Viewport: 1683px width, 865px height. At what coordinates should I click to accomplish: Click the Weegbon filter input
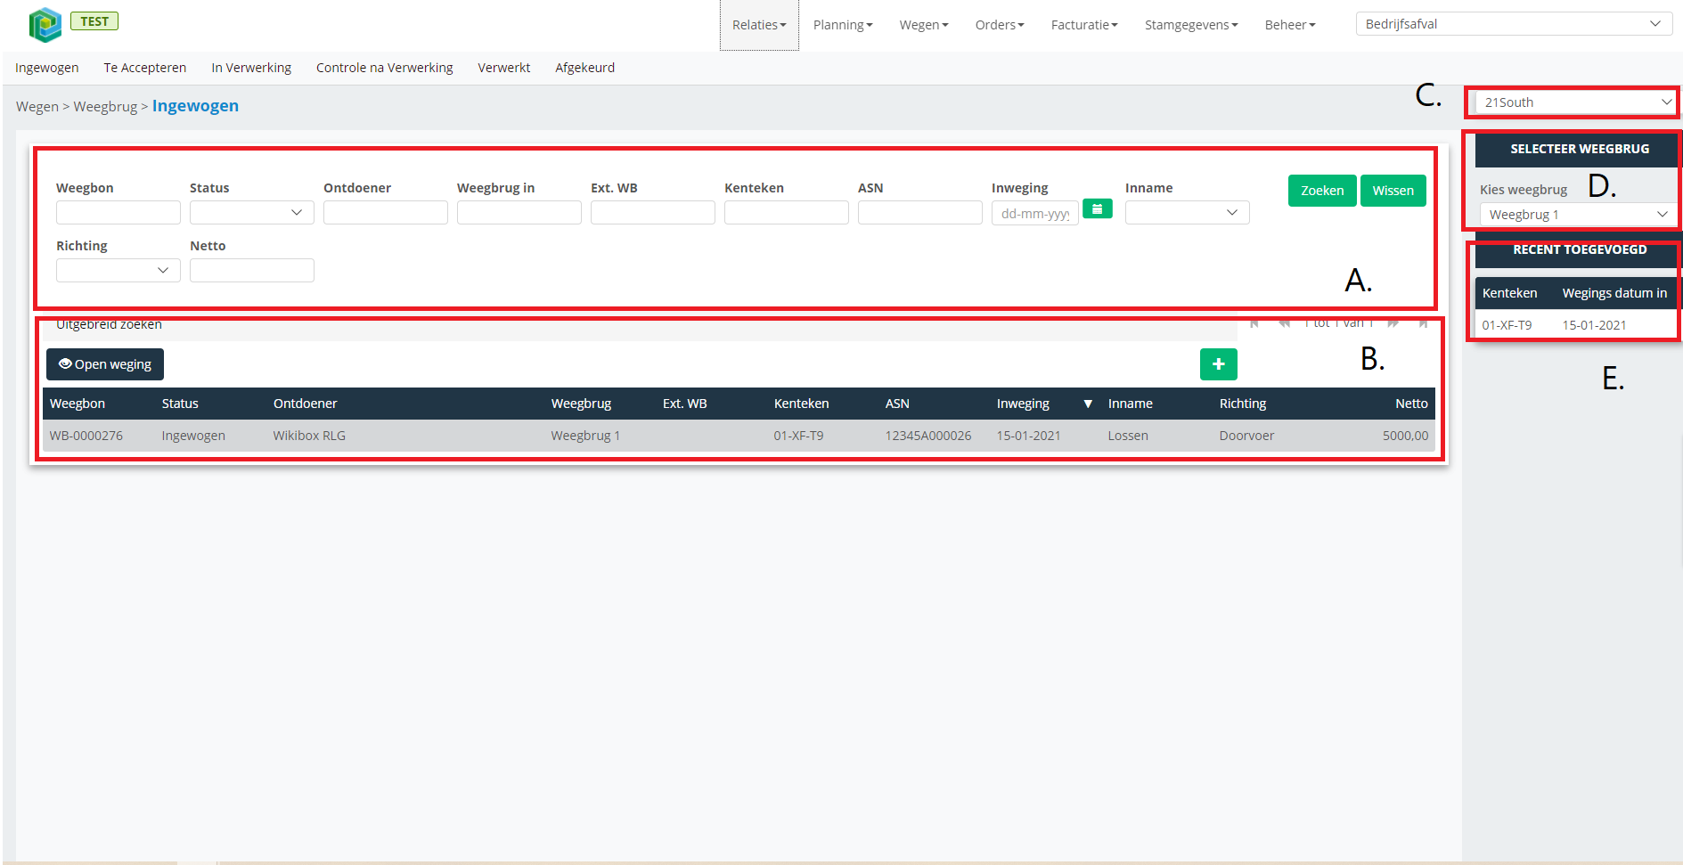(118, 212)
